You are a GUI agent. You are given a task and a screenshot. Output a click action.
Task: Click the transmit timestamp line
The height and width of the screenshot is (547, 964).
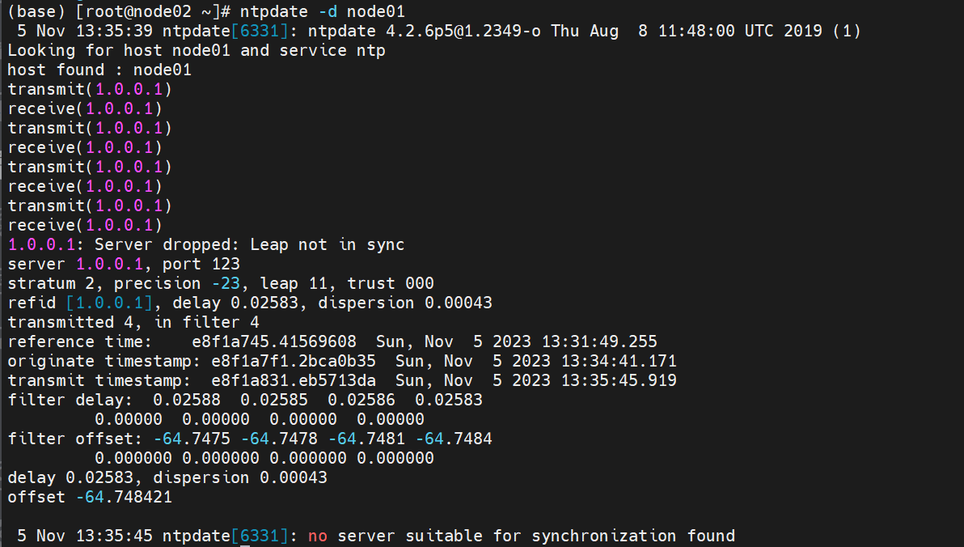tap(342, 381)
